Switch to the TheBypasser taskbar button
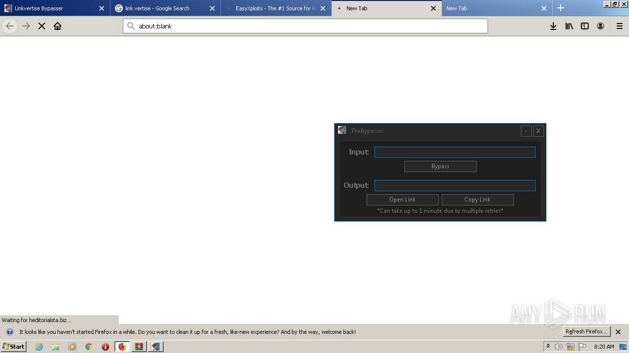629x353 pixels. coord(156,347)
